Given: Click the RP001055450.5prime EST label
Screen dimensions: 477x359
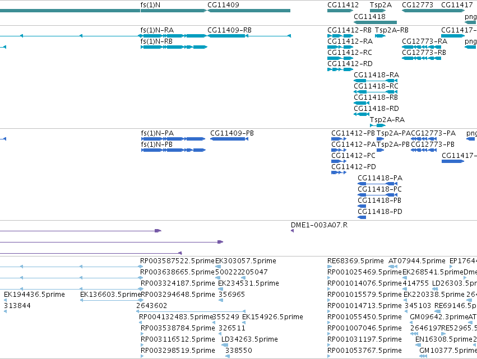Looking at the screenshot, I should (x=364, y=317).
